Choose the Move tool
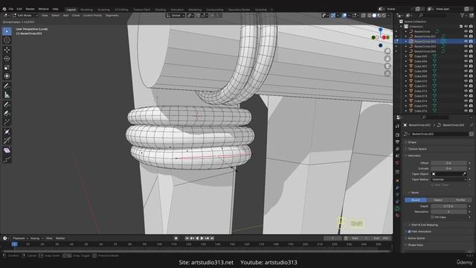This screenshot has width=476, height=268. (x=7, y=50)
